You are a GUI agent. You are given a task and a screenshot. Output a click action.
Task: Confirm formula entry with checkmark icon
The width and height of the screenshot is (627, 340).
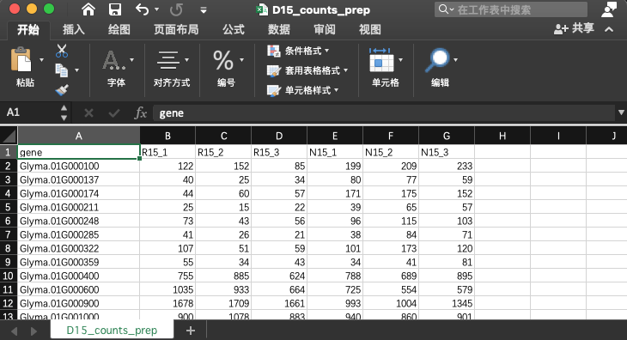[114, 113]
